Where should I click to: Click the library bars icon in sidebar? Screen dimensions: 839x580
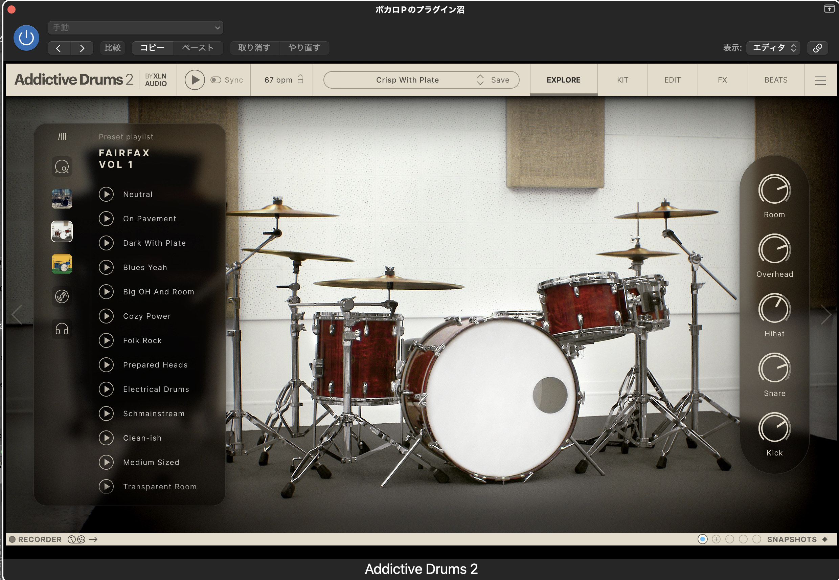62,137
